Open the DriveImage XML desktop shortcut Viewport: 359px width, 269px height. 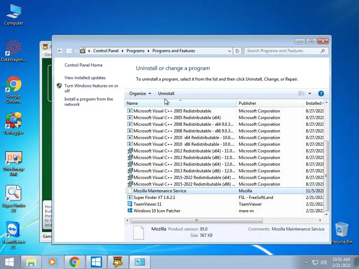click(14, 163)
